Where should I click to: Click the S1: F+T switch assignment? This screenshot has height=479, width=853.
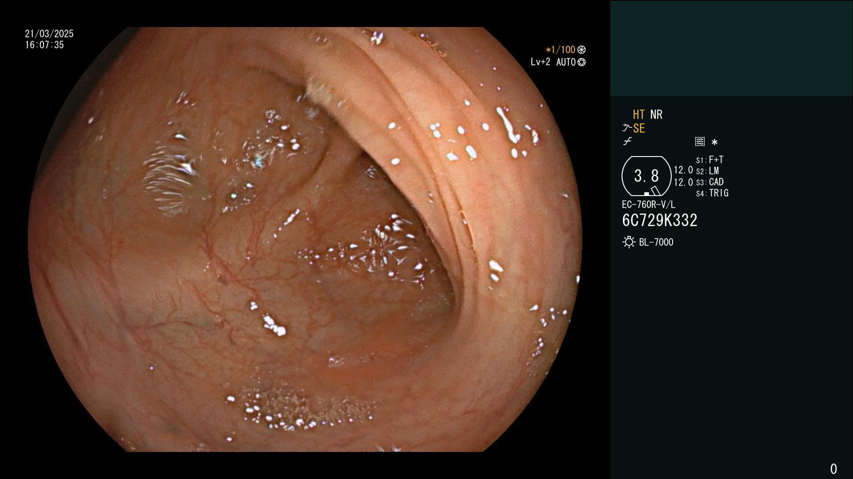(x=710, y=160)
